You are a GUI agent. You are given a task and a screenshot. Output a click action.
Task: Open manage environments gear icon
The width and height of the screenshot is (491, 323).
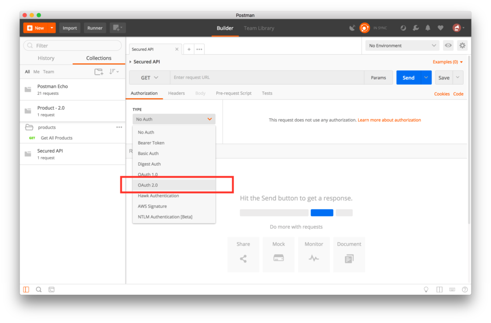pos(462,45)
